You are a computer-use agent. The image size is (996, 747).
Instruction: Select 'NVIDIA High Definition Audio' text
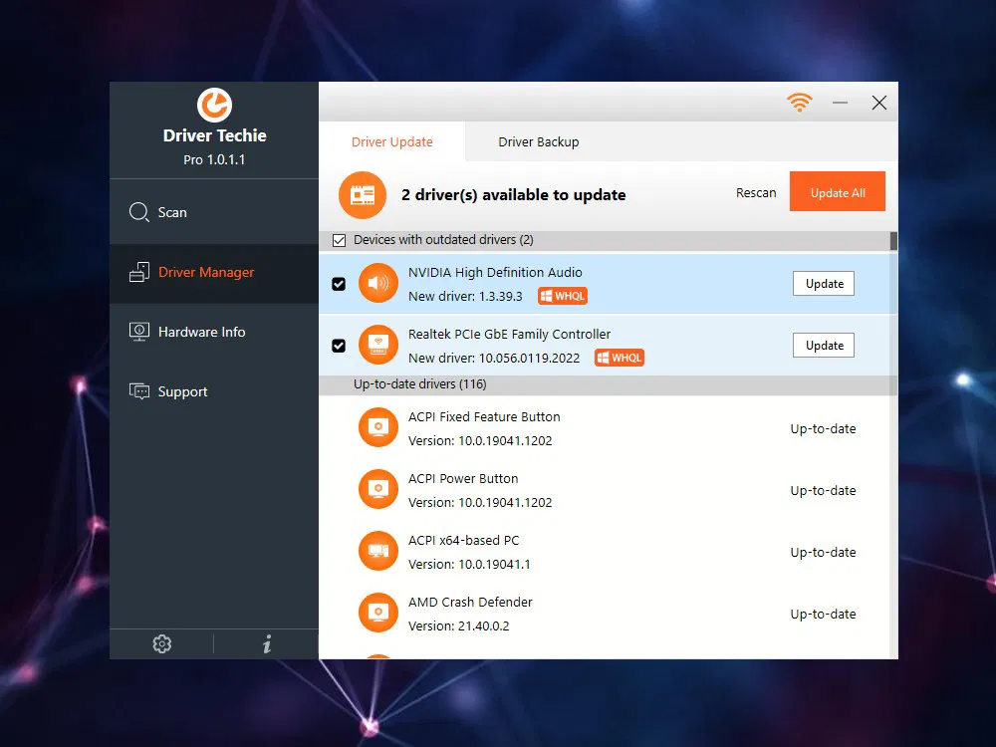point(495,273)
